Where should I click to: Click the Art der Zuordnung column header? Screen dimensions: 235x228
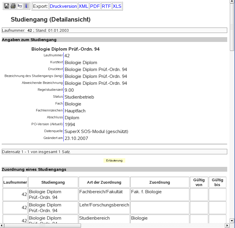(104, 182)
